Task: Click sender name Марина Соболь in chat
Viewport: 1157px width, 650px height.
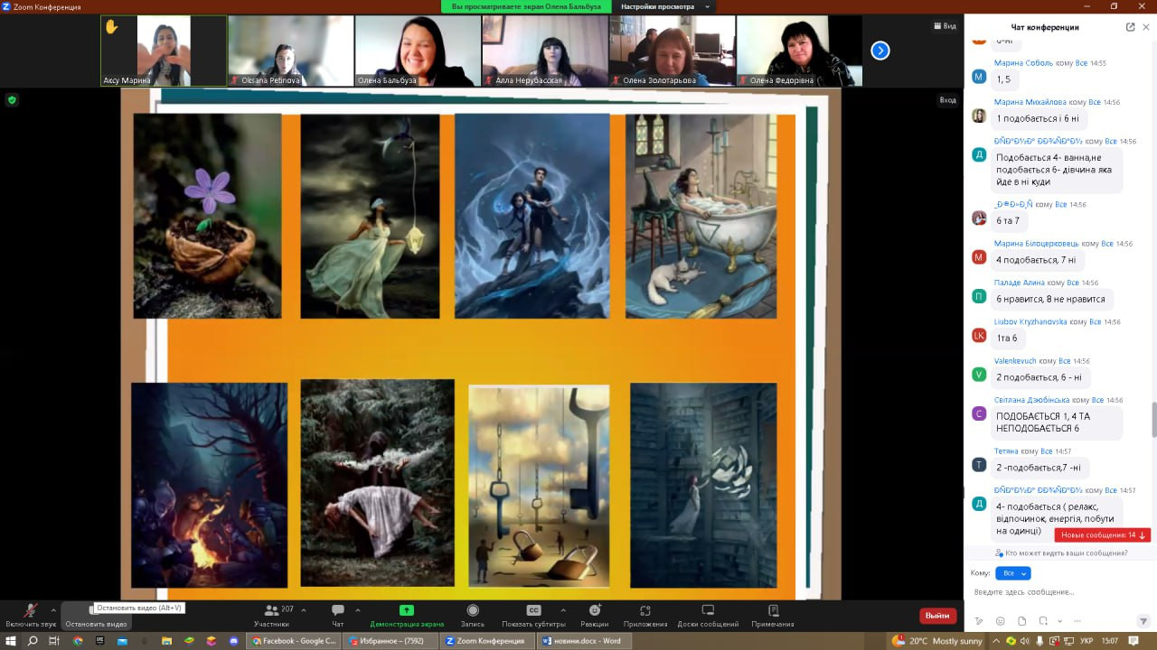Action: tap(1023, 63)
